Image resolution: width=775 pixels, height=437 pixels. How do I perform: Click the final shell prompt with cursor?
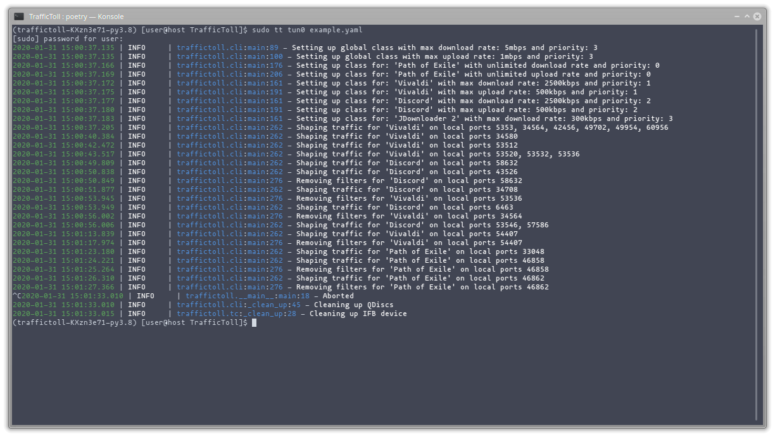[134, 322]
